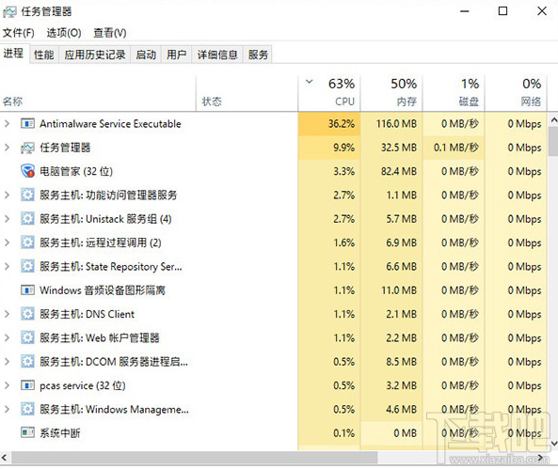Open the 文件(F) menu

[19, 33]
